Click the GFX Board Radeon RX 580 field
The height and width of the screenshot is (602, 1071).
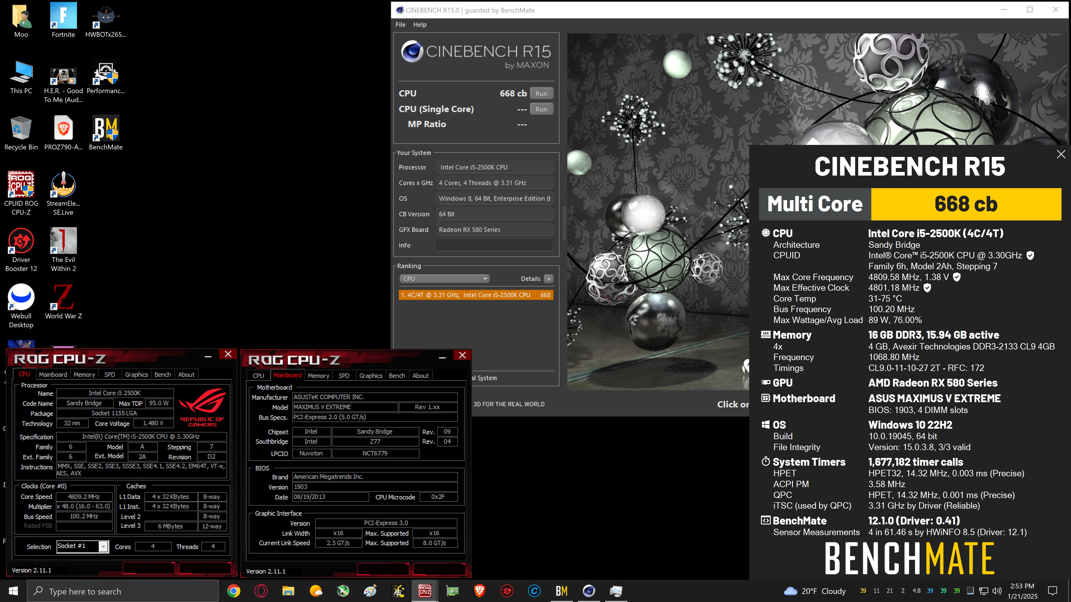coord(495,230)
